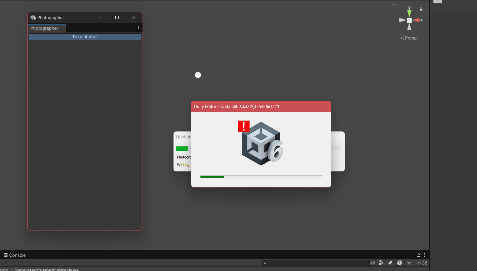Toggle the bottom panel lock icon
This screenshot has width=477, height=271.
pyautogui.click(x=418, y=255)
